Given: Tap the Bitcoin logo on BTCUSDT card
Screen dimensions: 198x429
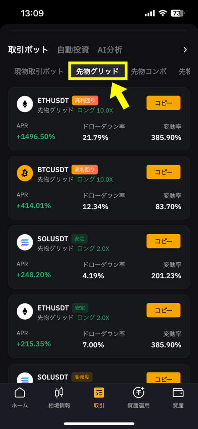Looking at the screenshot, I should coord(25,173).
